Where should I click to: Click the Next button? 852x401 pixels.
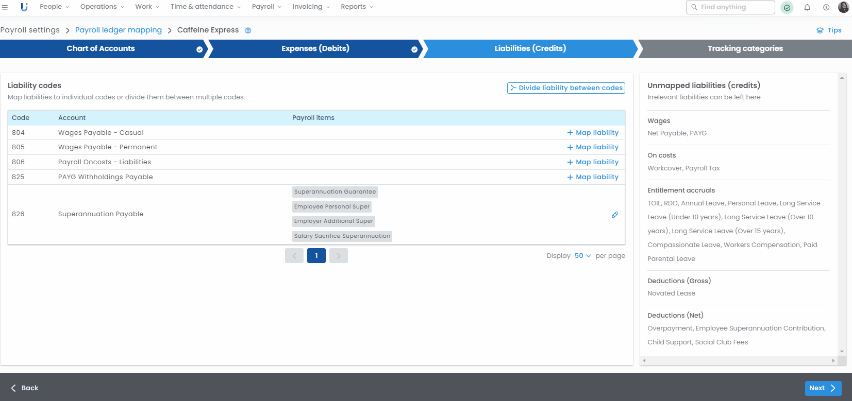[823, 388]
